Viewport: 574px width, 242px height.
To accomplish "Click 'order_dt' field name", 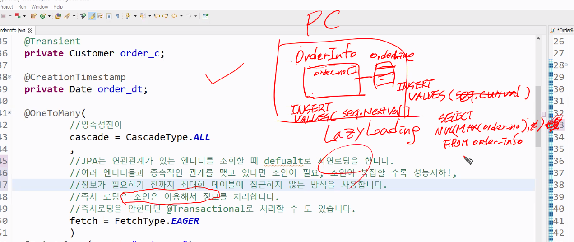I will (x=120, y=89).
